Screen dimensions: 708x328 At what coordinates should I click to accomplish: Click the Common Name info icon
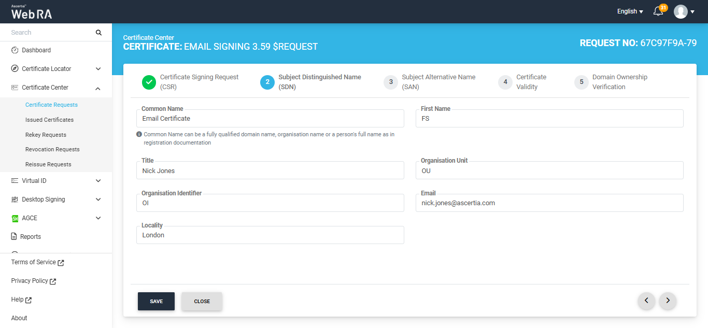coord(139,134)
